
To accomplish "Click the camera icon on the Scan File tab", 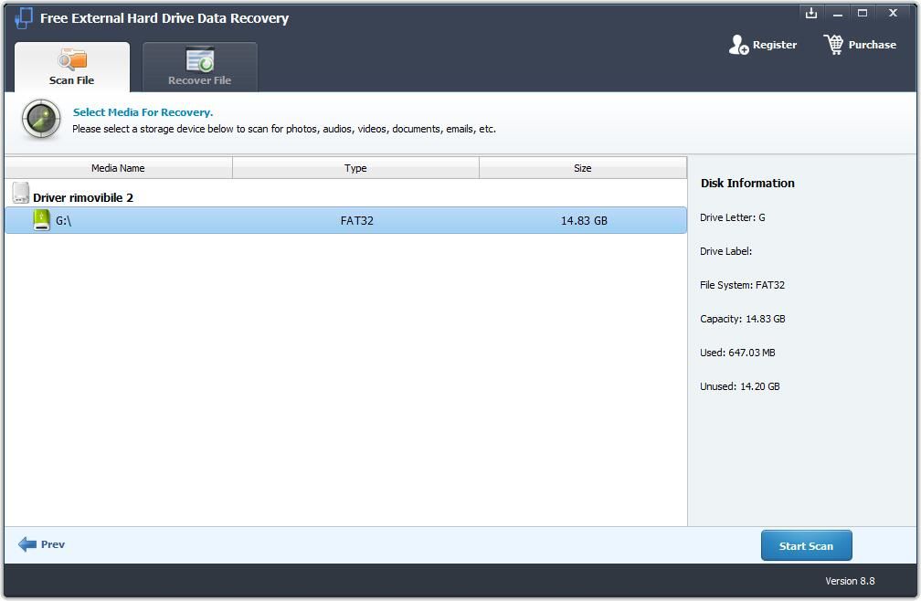I will point(71,58).
